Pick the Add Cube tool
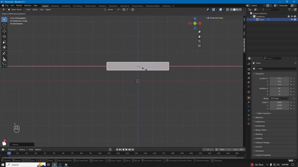 point(4,65)
